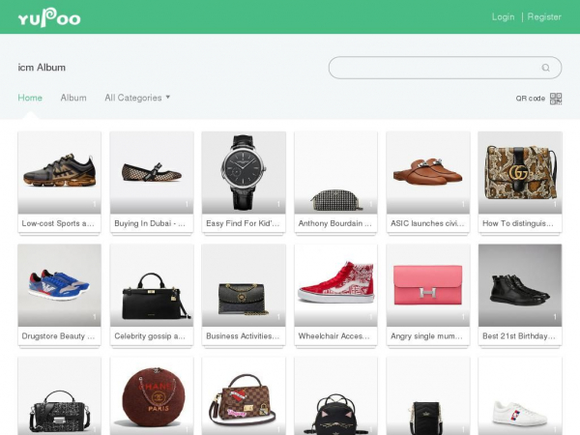Switch to the Home tab
The width and height of the screenshot is (580, 435).
coord(30,98)
